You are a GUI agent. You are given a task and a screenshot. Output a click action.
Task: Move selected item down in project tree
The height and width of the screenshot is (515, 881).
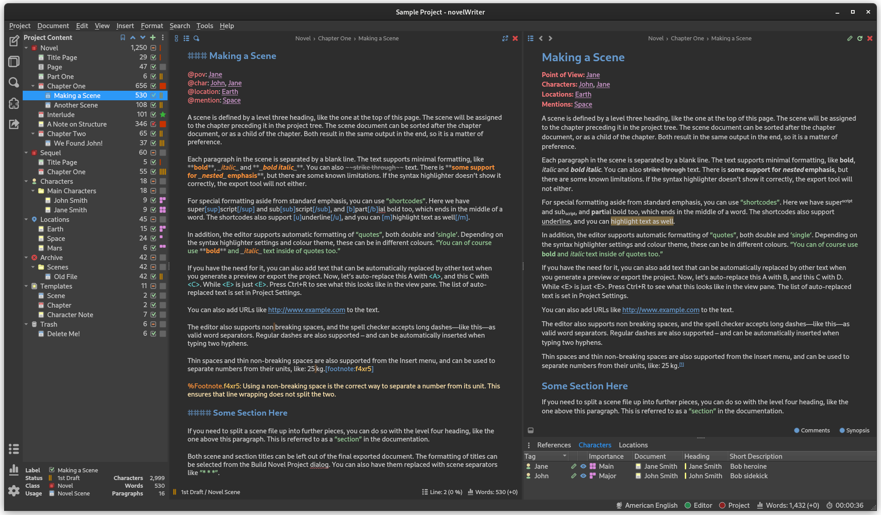[x=143, y=38]
